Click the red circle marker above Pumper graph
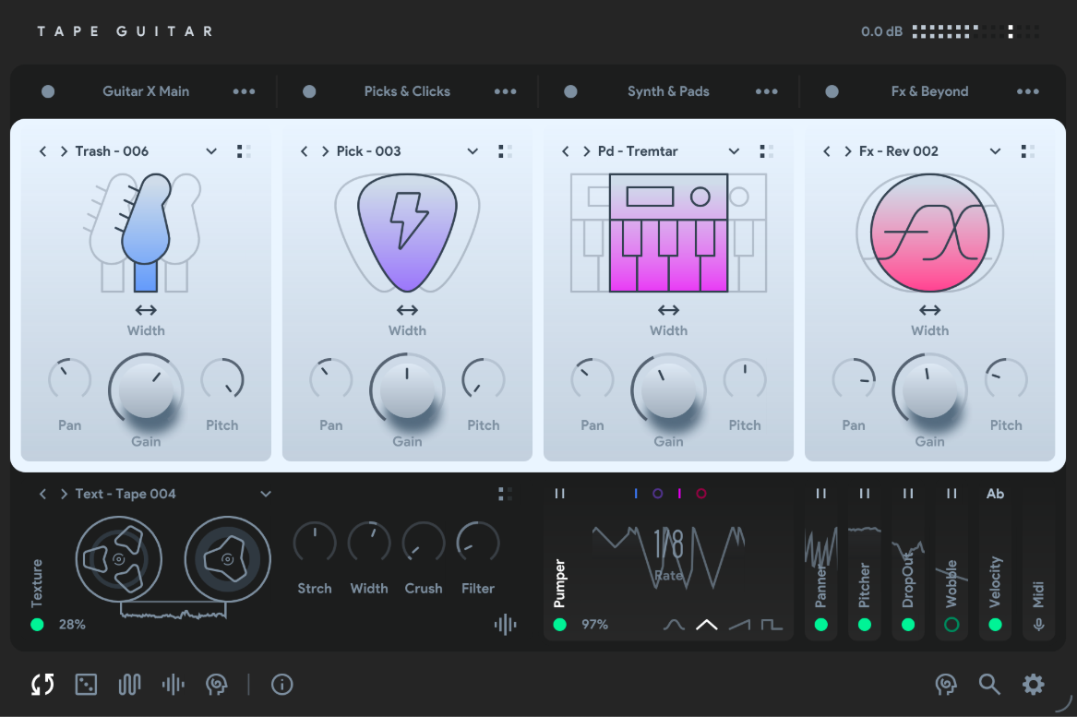1077x717 pixels. 701,494
